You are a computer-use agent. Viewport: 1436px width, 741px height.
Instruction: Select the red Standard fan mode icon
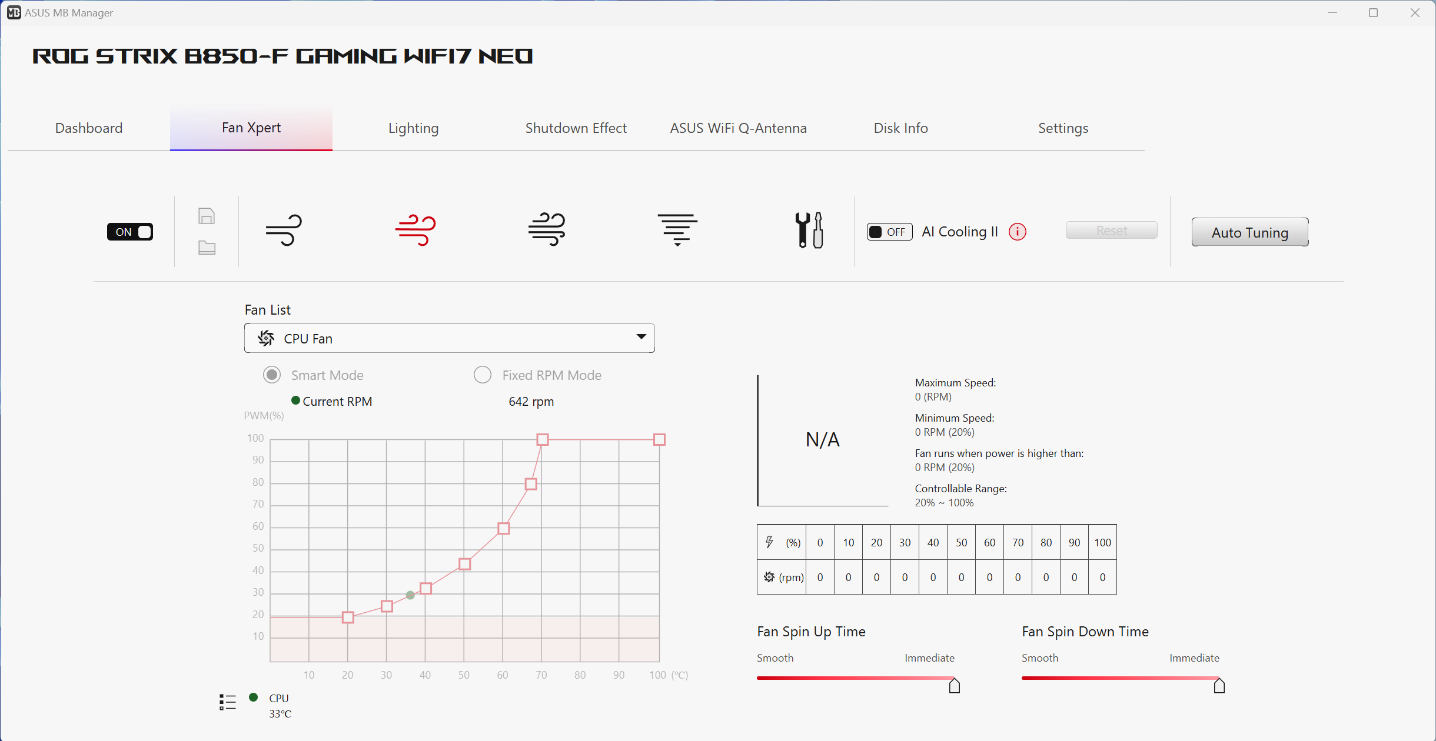pos(415,230)
